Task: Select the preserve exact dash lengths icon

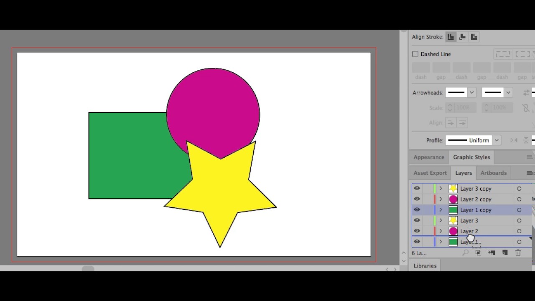Action: (x=503, y=54)
